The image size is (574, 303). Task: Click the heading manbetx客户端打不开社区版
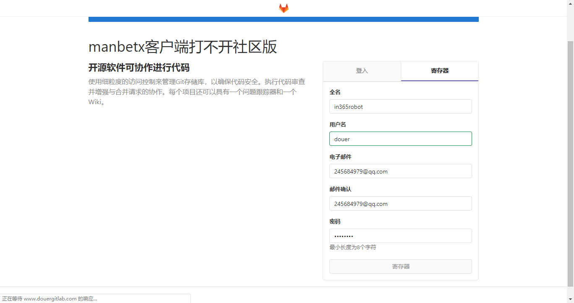[183, 47]
